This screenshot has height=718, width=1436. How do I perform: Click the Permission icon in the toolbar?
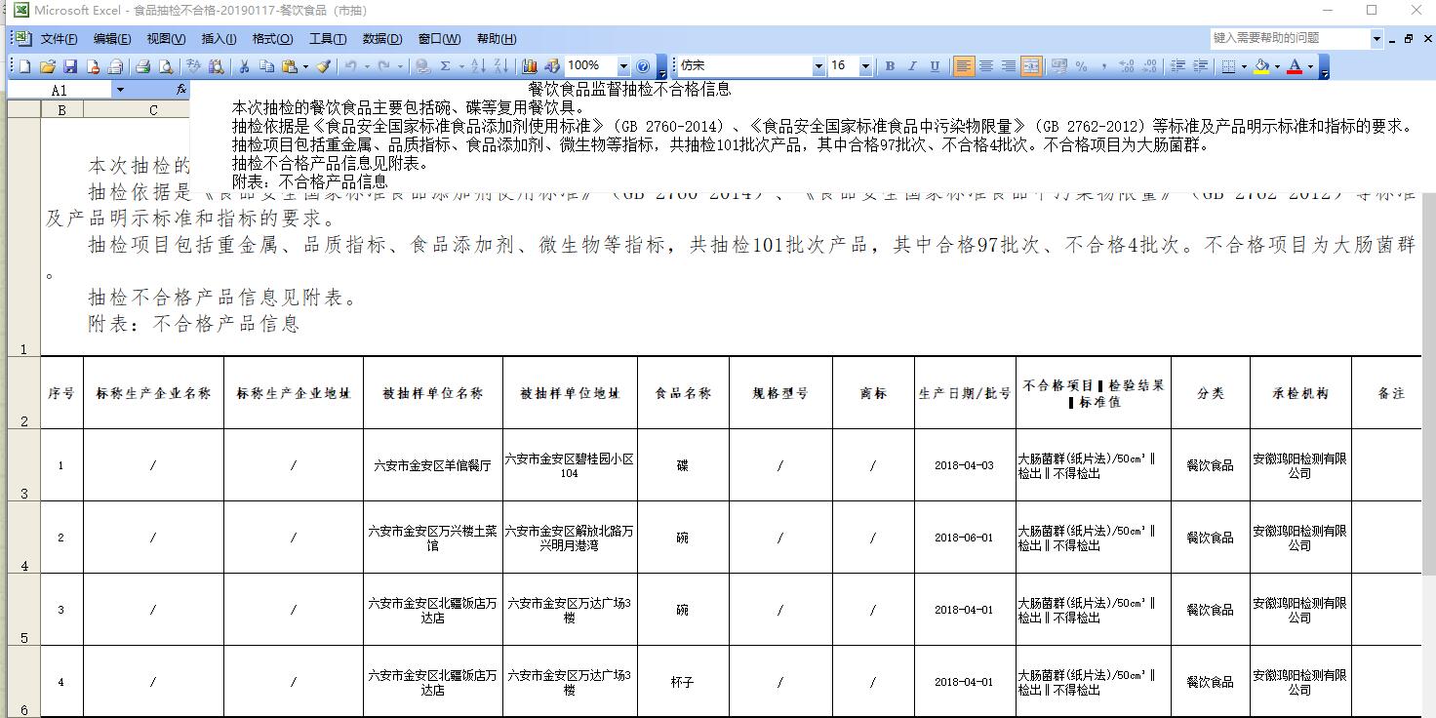click(x=93, y=66)
